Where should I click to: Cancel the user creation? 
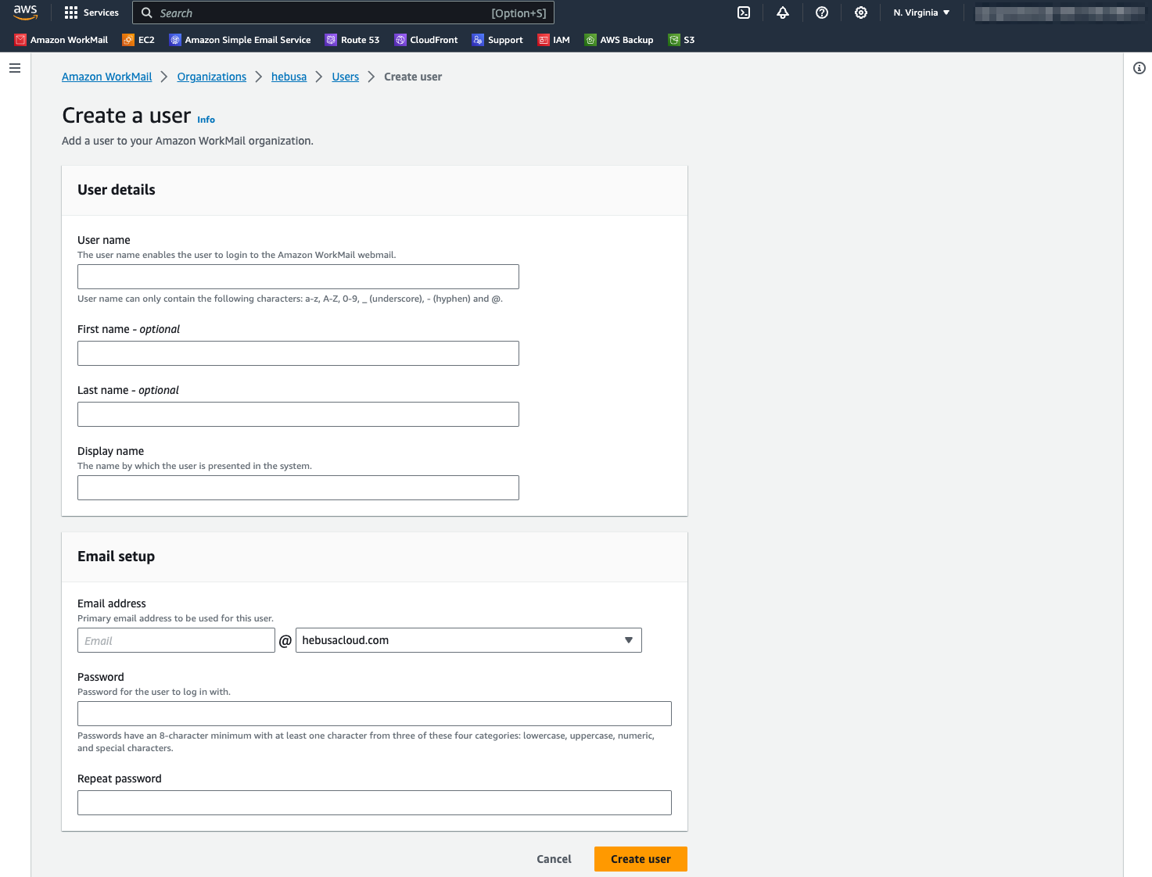[x=554, y=859]
